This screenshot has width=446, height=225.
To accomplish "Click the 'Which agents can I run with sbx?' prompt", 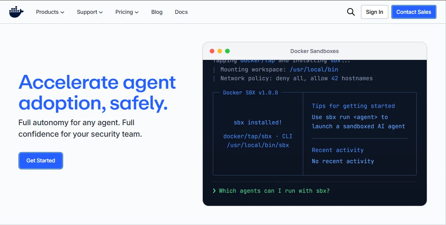I will pyautogui.click(x=274, y=191).
